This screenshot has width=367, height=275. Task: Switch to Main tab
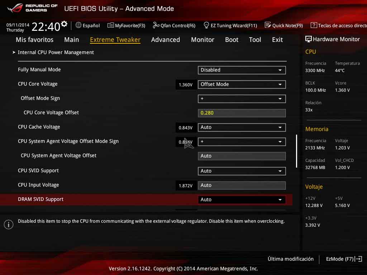72,39
